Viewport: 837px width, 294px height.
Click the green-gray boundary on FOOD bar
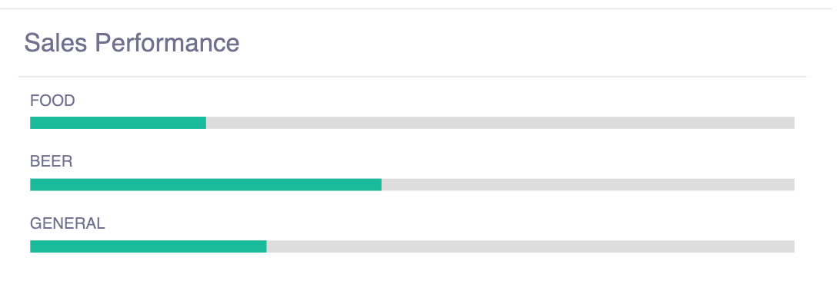click(x=206, y=123)
